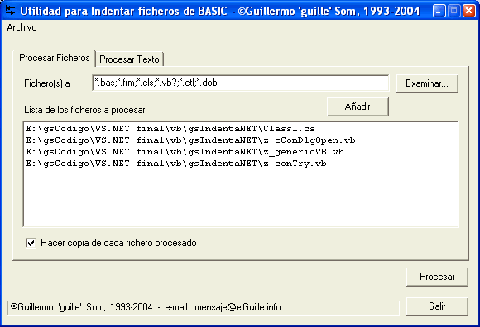Open the Archivo menu
This screenshot has height=327, width=480.
[x=22, y=27]
